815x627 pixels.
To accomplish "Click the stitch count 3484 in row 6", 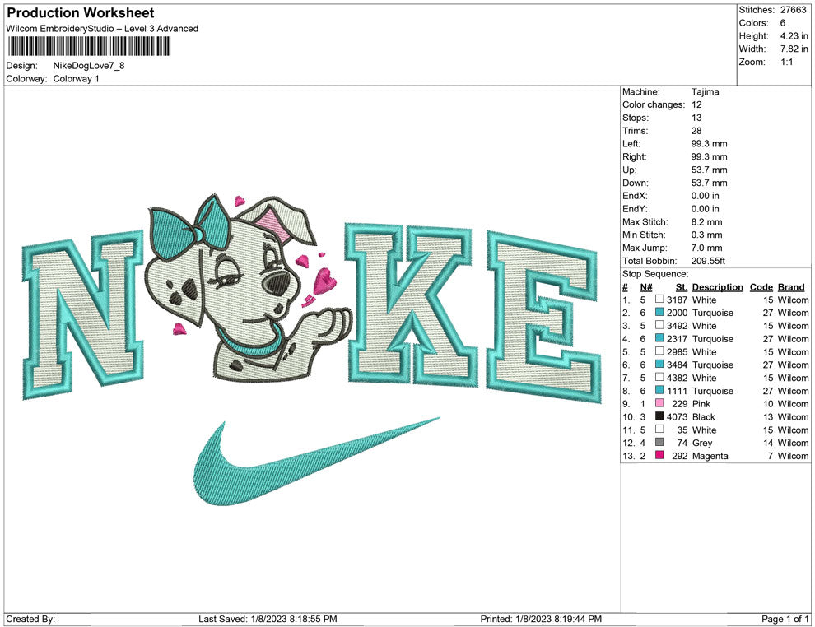I will pyautogui.click(x=677, y=365).
